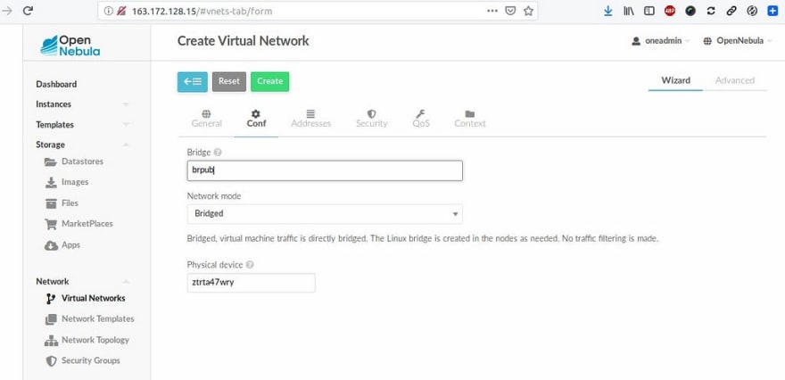Click the Images download icon
Image resolution: width=785 pixels, height=380 pixels.
pyautogui.click(x=51, y=182)
